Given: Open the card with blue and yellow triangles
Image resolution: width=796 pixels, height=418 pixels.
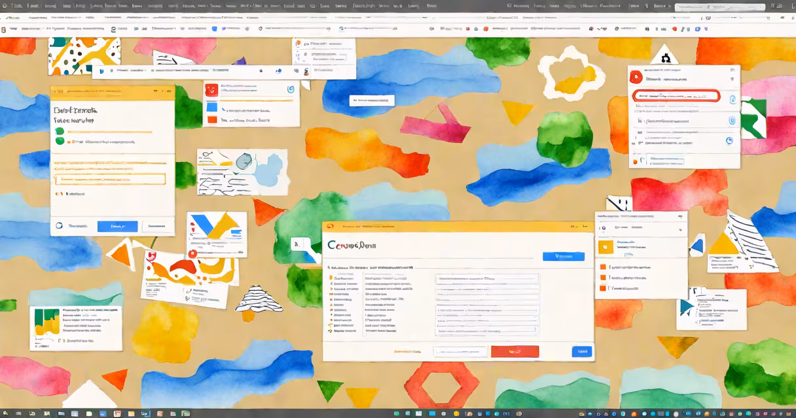Looking at the screenshot, I should (x=217, y=234).
